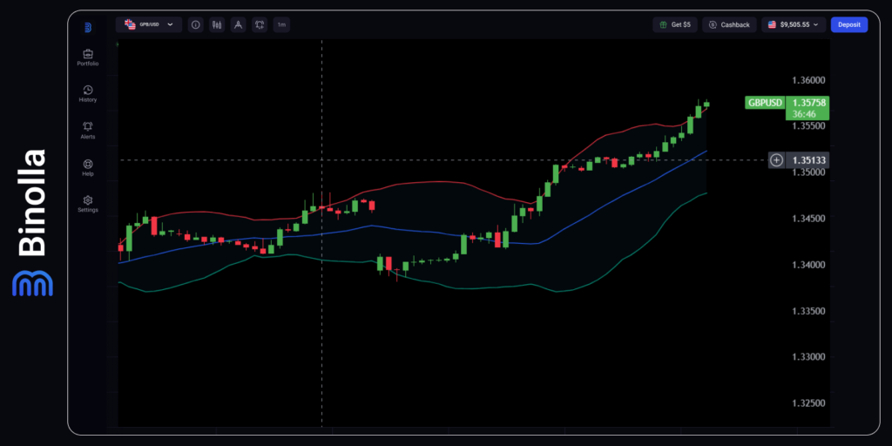Open Help from the sidebar

coord(88,167)
